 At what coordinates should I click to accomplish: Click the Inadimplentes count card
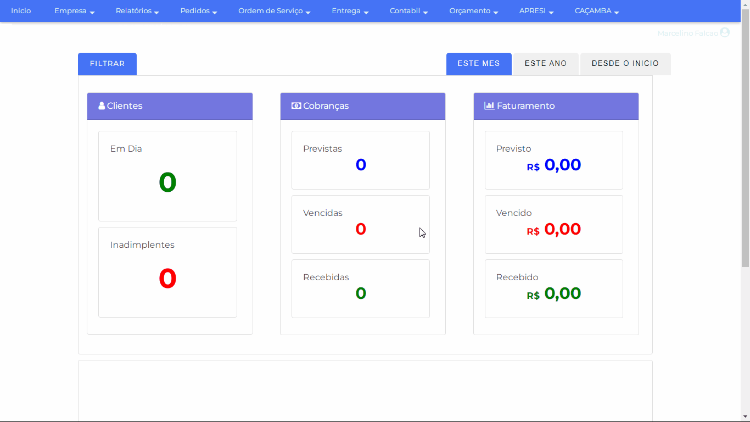coord(167,272)
